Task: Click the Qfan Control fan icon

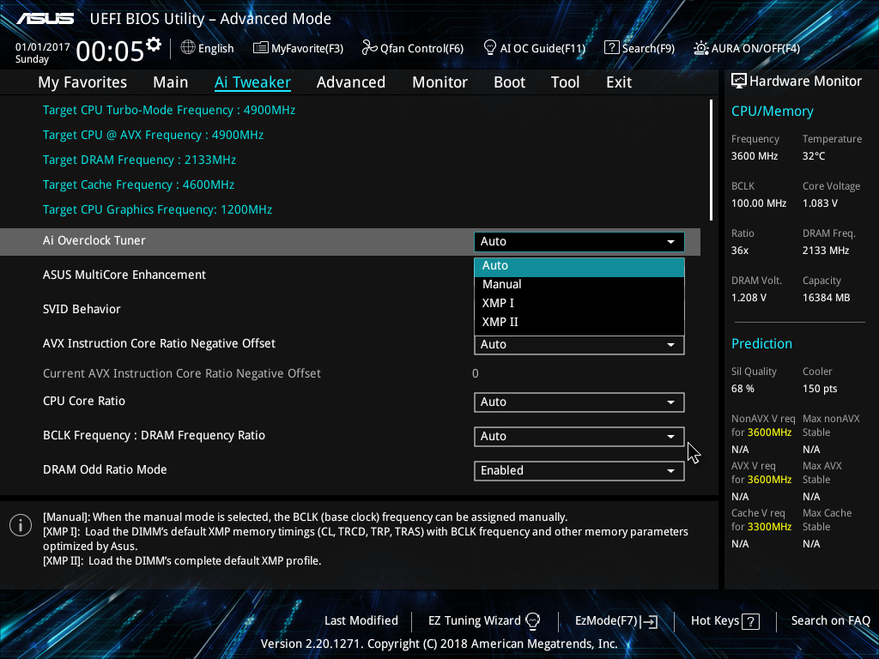Action: point(369,48)
